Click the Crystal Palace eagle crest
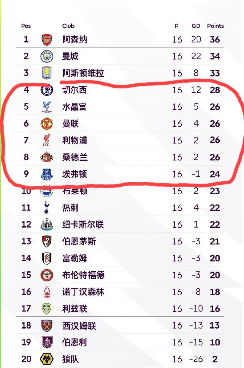The image size is (244, 368). pos(47,107)
